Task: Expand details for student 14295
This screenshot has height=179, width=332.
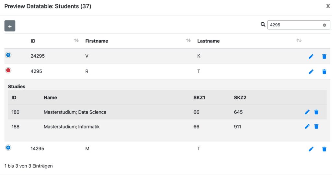Action: 8,148
